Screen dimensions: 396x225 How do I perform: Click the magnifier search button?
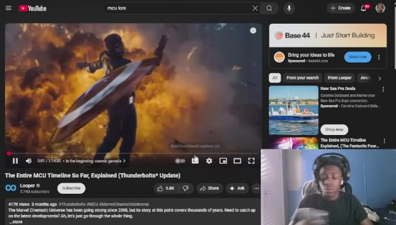point(269,8)
